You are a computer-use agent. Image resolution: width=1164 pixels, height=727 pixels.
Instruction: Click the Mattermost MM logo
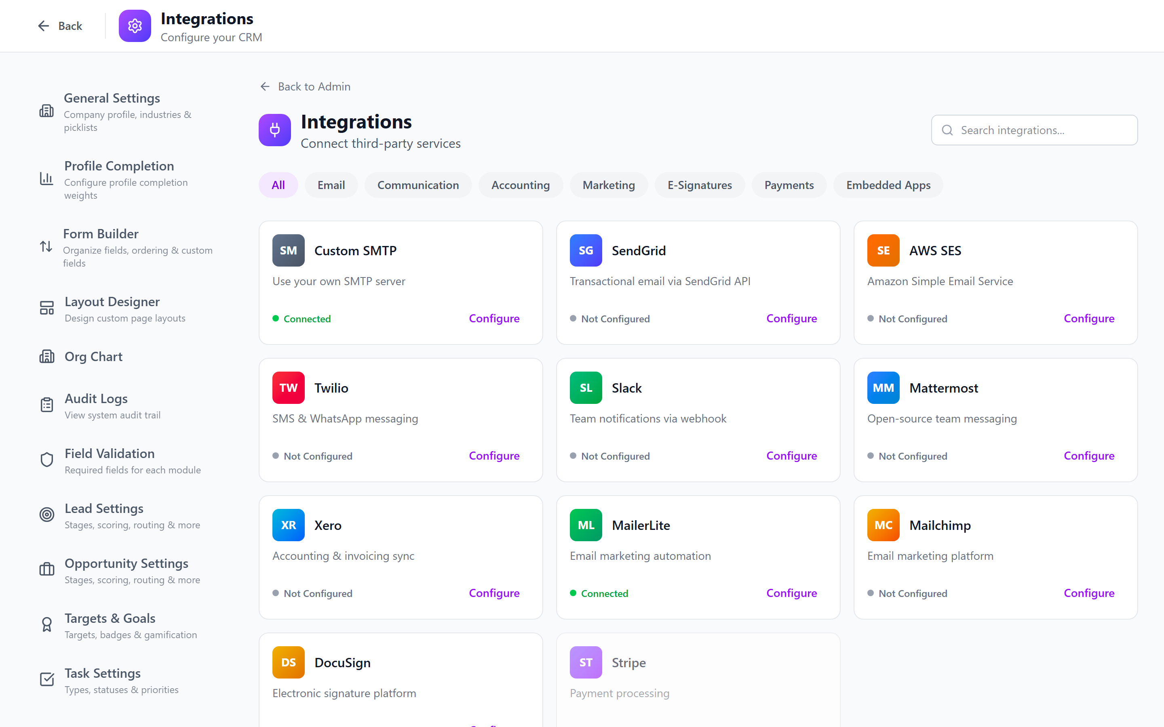click(883, 388)
